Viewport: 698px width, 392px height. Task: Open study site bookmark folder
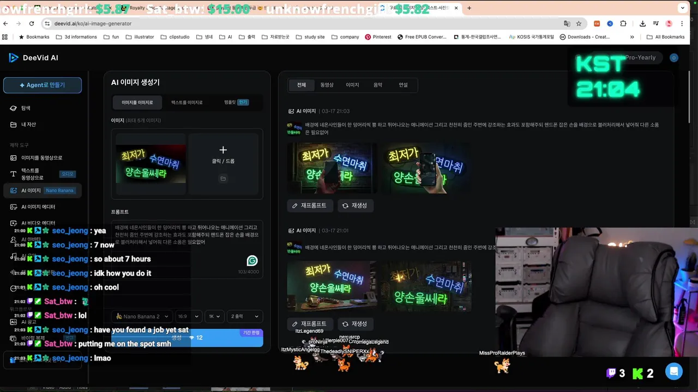click(310, 37)
